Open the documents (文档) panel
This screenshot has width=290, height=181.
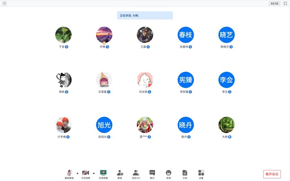[x=185, y=173]
